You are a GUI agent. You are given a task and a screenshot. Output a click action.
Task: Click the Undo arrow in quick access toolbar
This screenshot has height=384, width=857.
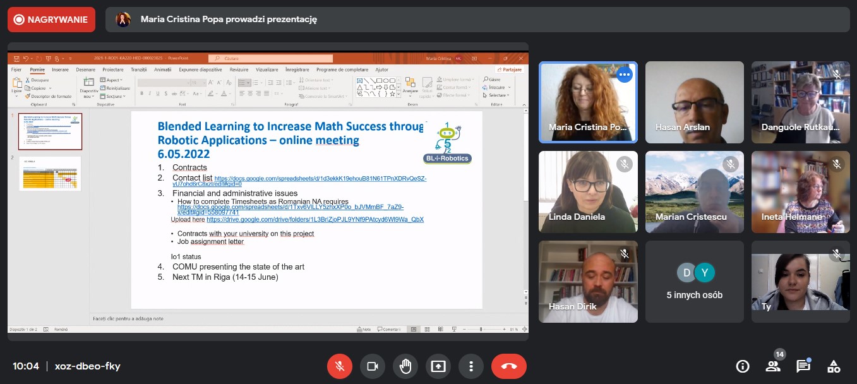pos(27,58)
